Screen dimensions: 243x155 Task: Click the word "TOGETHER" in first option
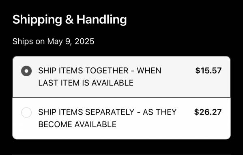[107, 71]
